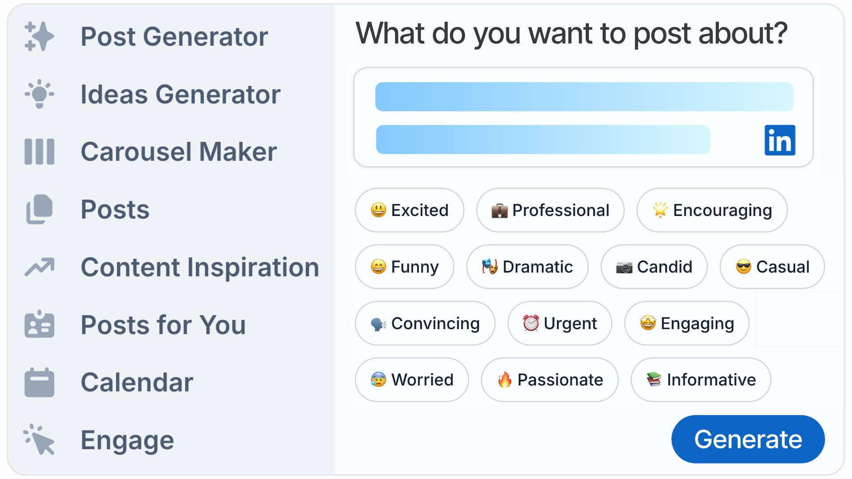Switch to Content Inspiration
The height and width of the screenshot is (479, 852).
pyautogui.click(x=200, y=267)
